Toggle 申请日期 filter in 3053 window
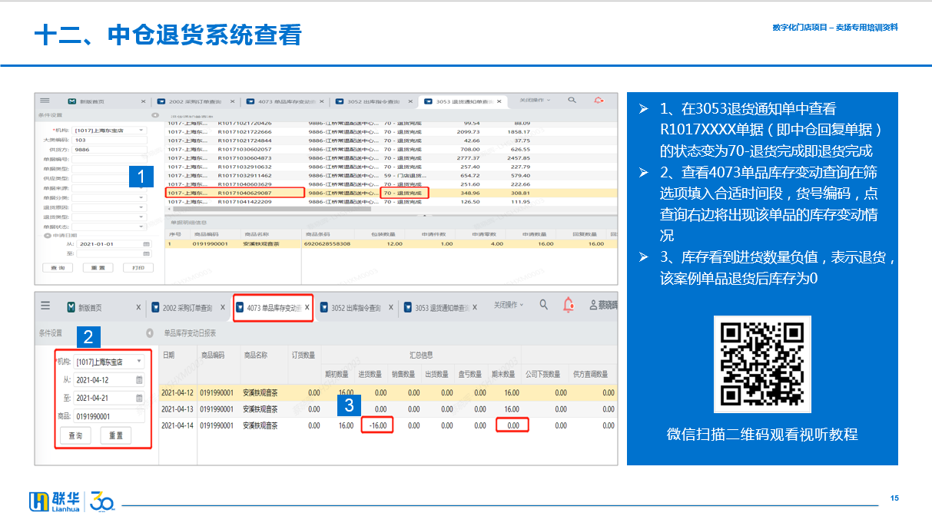The height and width of the screenshot is (526, 932). pos(48,235)
